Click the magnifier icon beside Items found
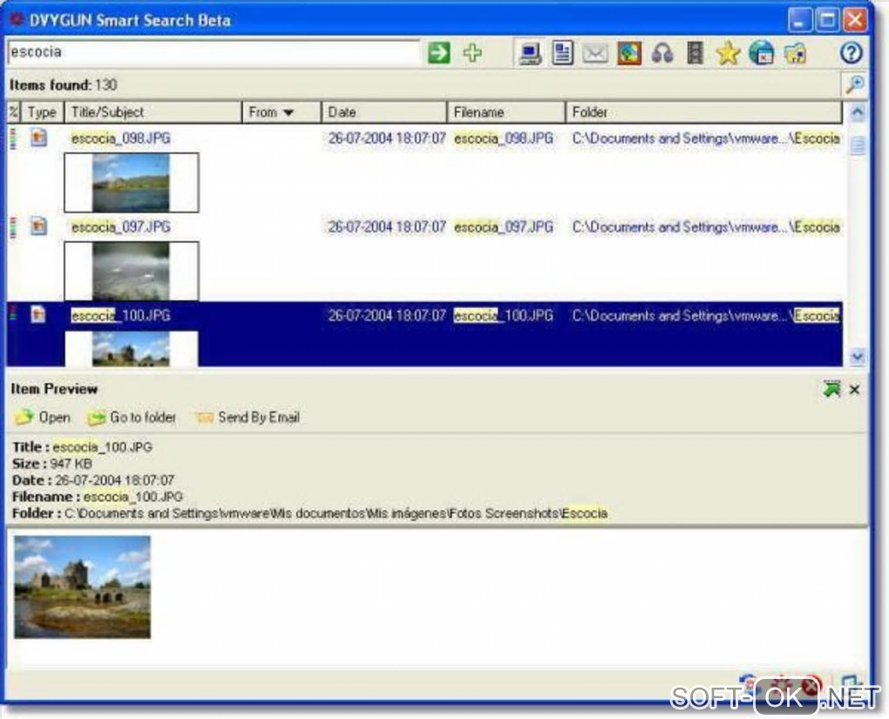 [x=854, y=85]
